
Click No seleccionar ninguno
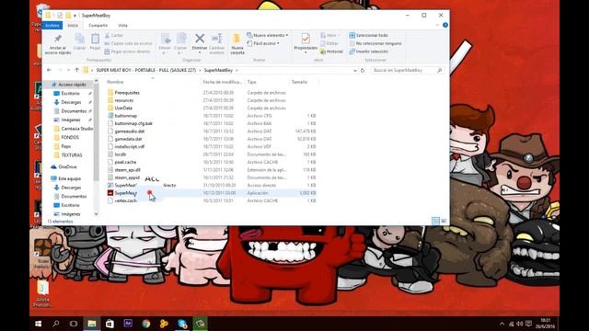[x=375, y=43]
